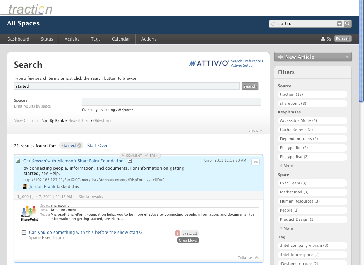Open article in new window icon
The height and width of the screenshot is (265, 364).
(x=130, y=161)
